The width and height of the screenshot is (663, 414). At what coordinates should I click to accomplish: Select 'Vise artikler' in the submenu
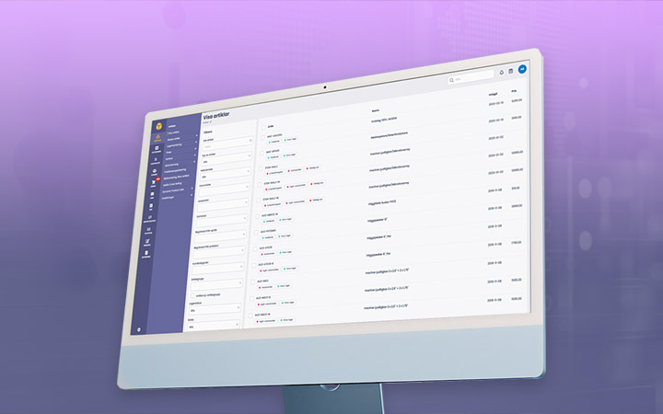tap(174, 132)
